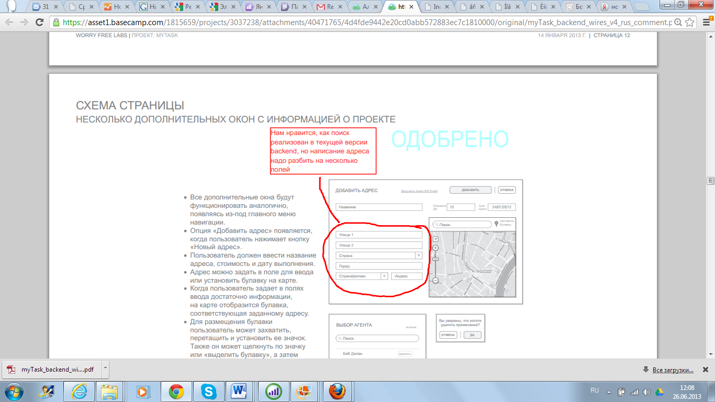Open the Windows Start menu
715x402 pixels.
click(x=14, y=391)
